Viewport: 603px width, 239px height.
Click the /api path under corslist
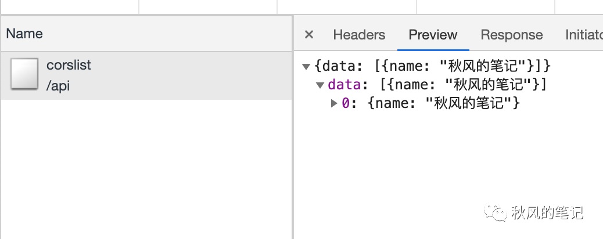pyautogui.click(x=58, y=86)
